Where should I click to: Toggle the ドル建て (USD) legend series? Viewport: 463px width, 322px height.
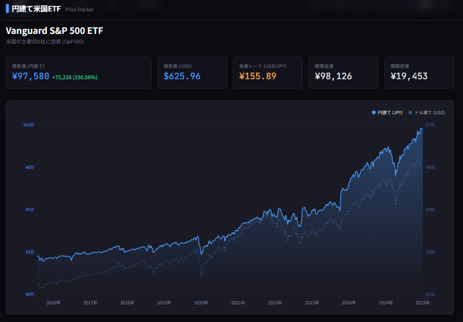click(427, 113)
